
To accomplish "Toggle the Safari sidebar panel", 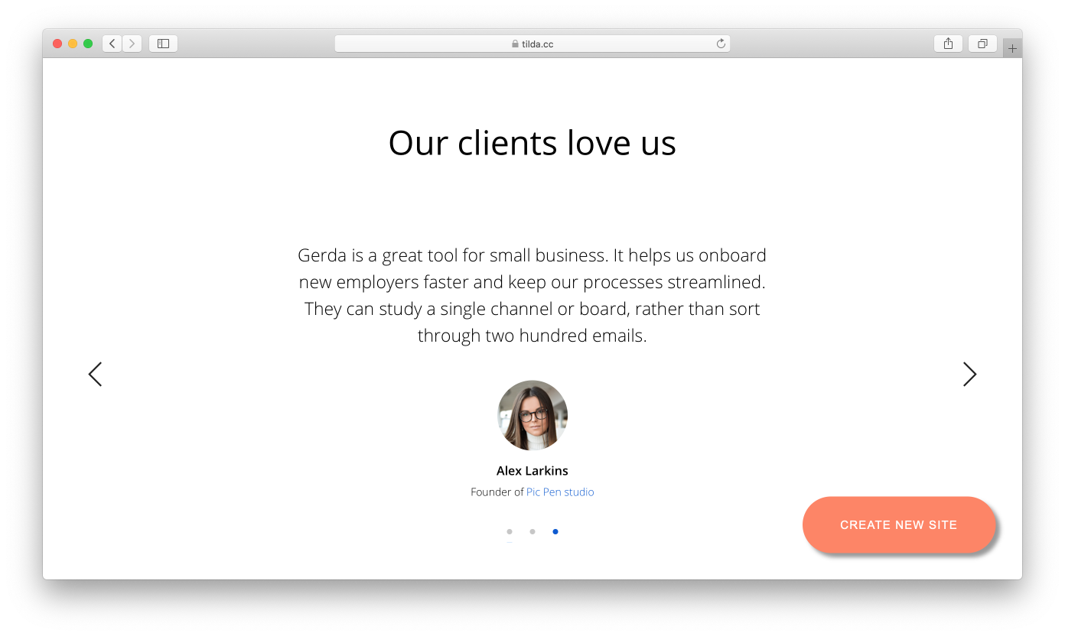I will coord(163,44).
